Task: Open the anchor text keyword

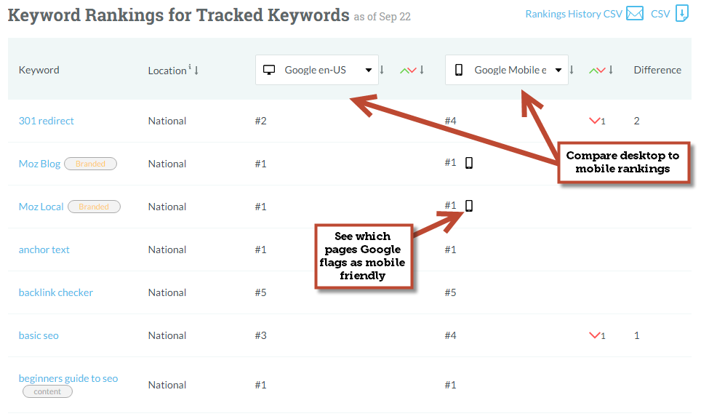Action: click(44, 250)
